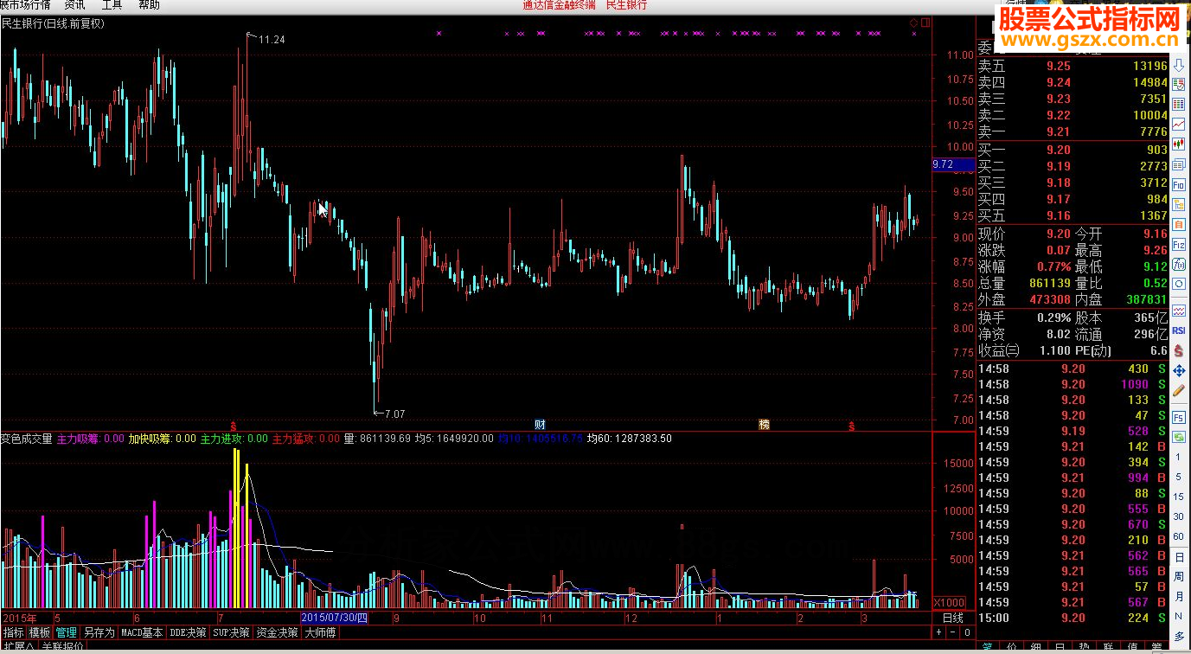1191x654 pixels.
Task: Switch to the 指标 tab
Action: (x=13, y=632)
